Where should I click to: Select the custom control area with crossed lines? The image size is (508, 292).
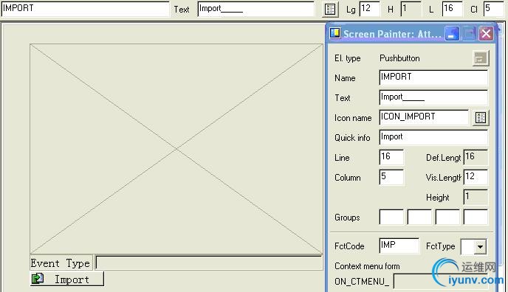176,149
